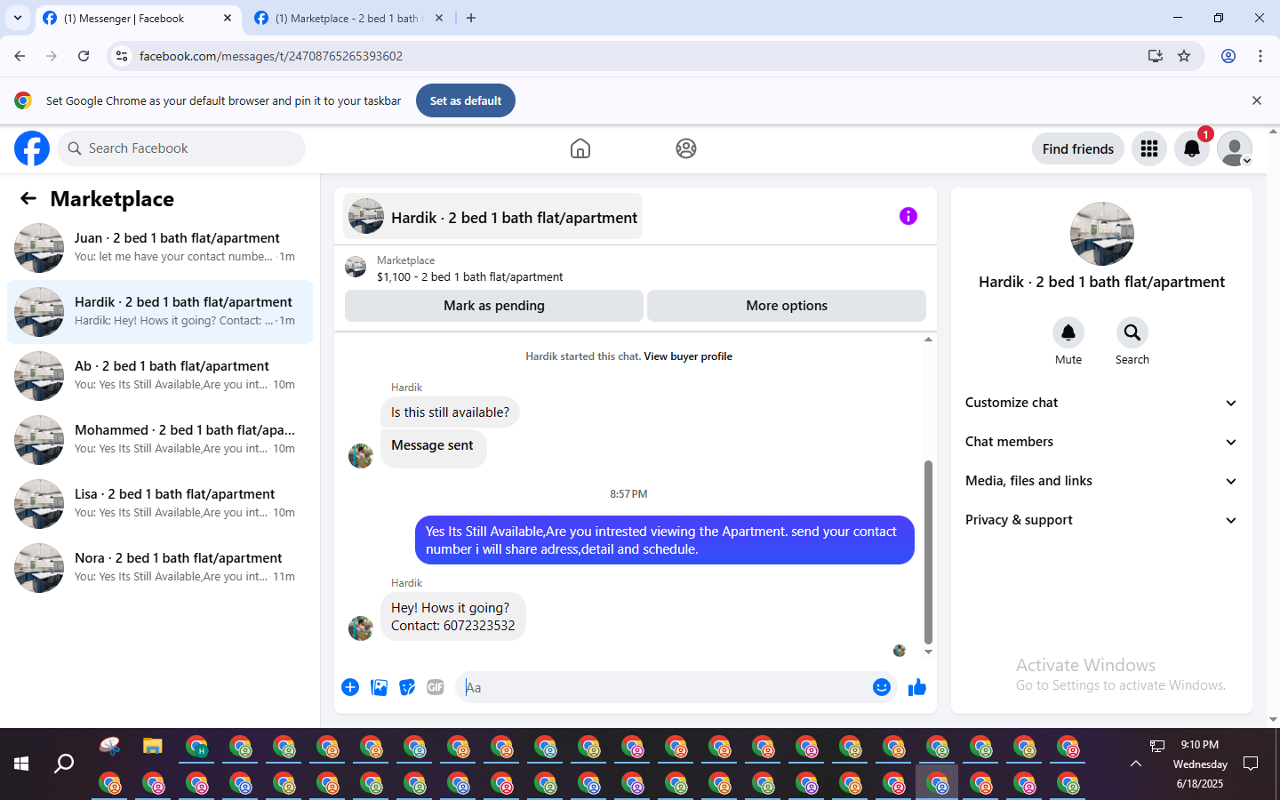Mute the Hardik chat with bell icon
The width and height of the screenshot is (1280, 800).
point(1068,332)
